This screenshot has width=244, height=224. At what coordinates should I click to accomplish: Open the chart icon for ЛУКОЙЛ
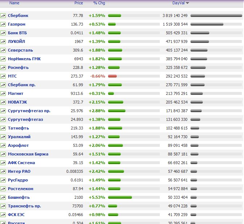[3, 41]
